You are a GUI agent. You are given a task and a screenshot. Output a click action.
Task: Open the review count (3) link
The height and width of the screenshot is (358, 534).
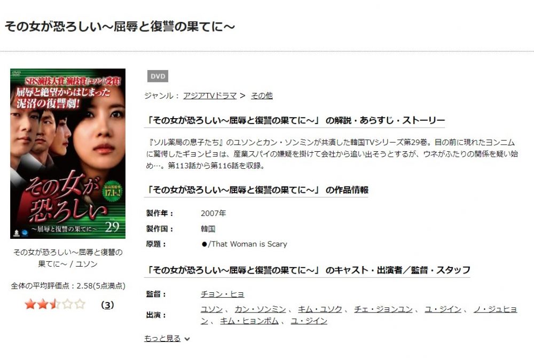coord(107,305)
